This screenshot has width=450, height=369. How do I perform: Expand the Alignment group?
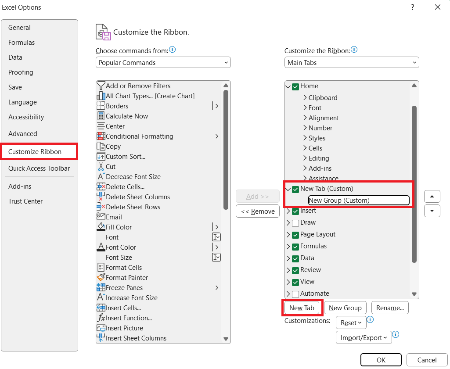[305, 118]
